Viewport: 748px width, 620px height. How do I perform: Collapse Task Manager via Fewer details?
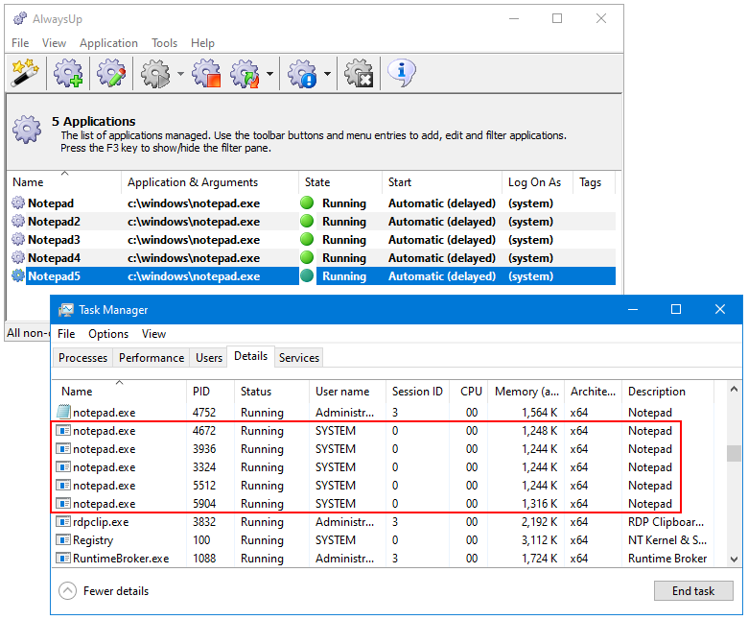[x=104, y=591]
